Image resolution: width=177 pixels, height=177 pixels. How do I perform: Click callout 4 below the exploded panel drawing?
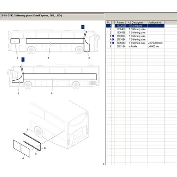pos(23,158)
